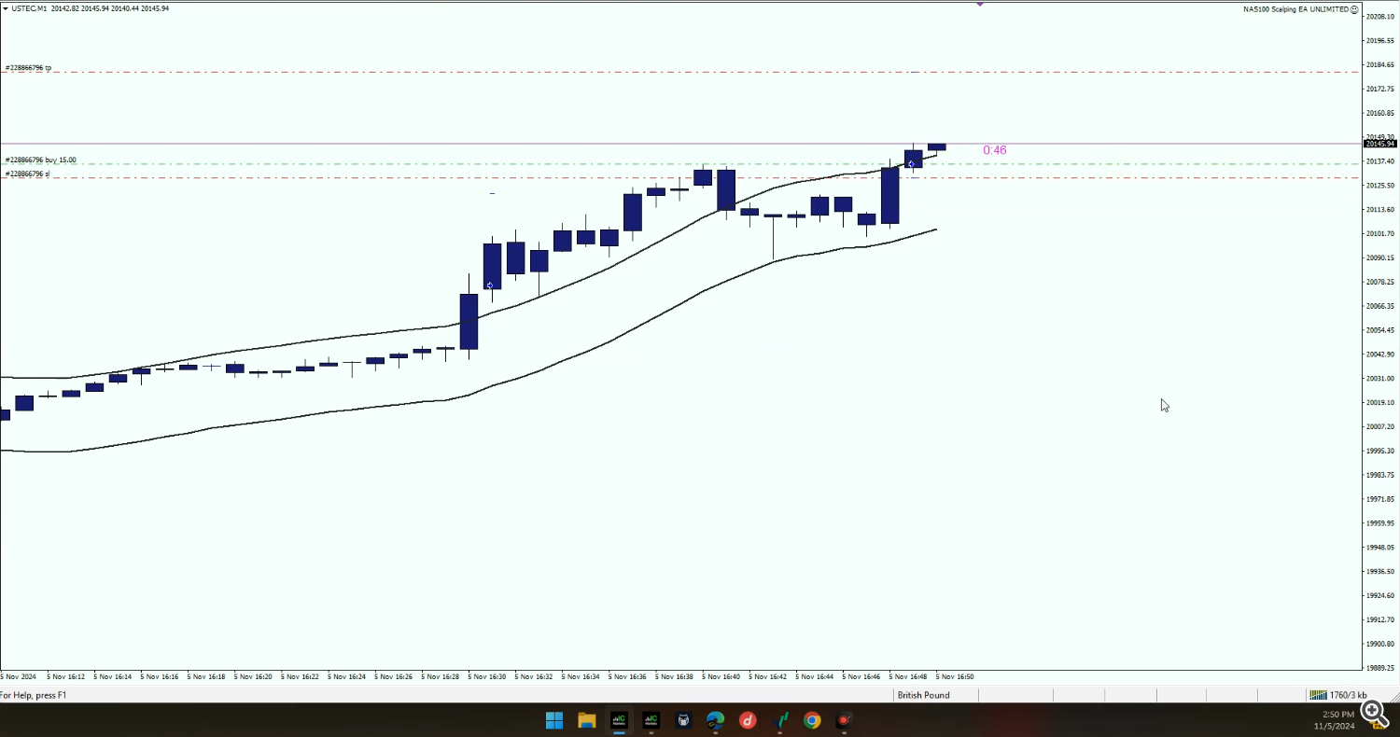Click the 20184.65 price scale label

point(1379,65)
